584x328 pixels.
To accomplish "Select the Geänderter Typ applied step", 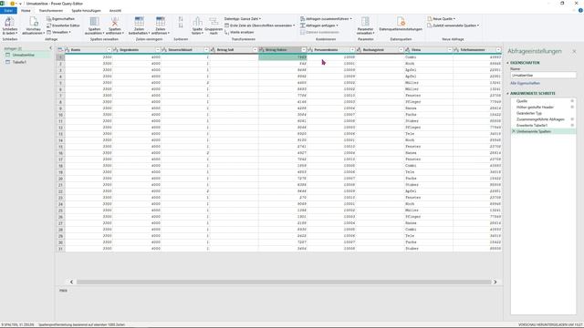I will 529,113.
